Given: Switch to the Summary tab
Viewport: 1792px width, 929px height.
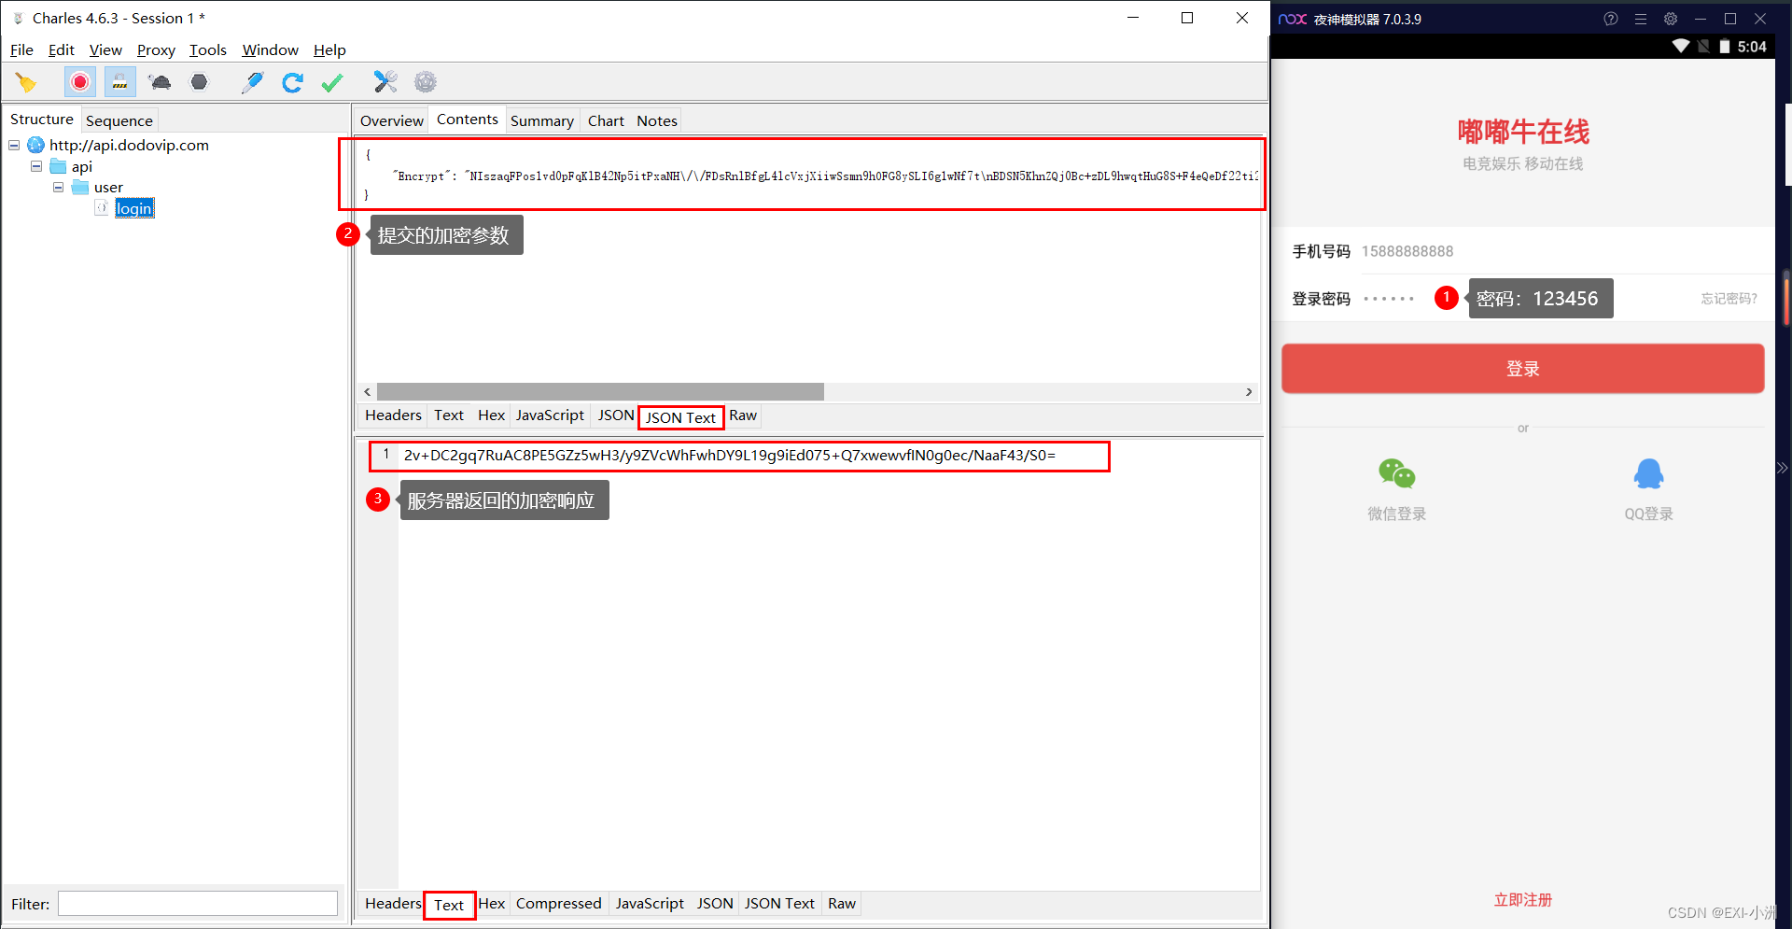Looking at the screenshot, I should (542, 120).
